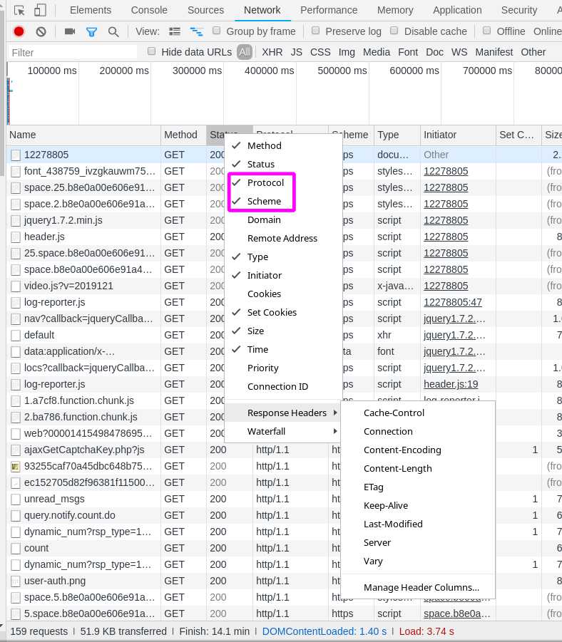The width and height of the screenshot is (562, 642).
Task: Enable the Priority column option
Action: coord(284,368)
